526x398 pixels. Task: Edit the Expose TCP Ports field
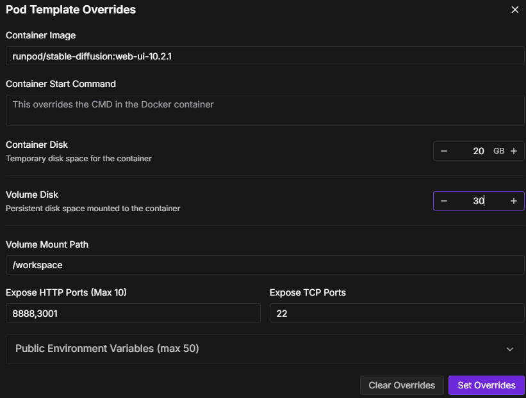[397, 313]
